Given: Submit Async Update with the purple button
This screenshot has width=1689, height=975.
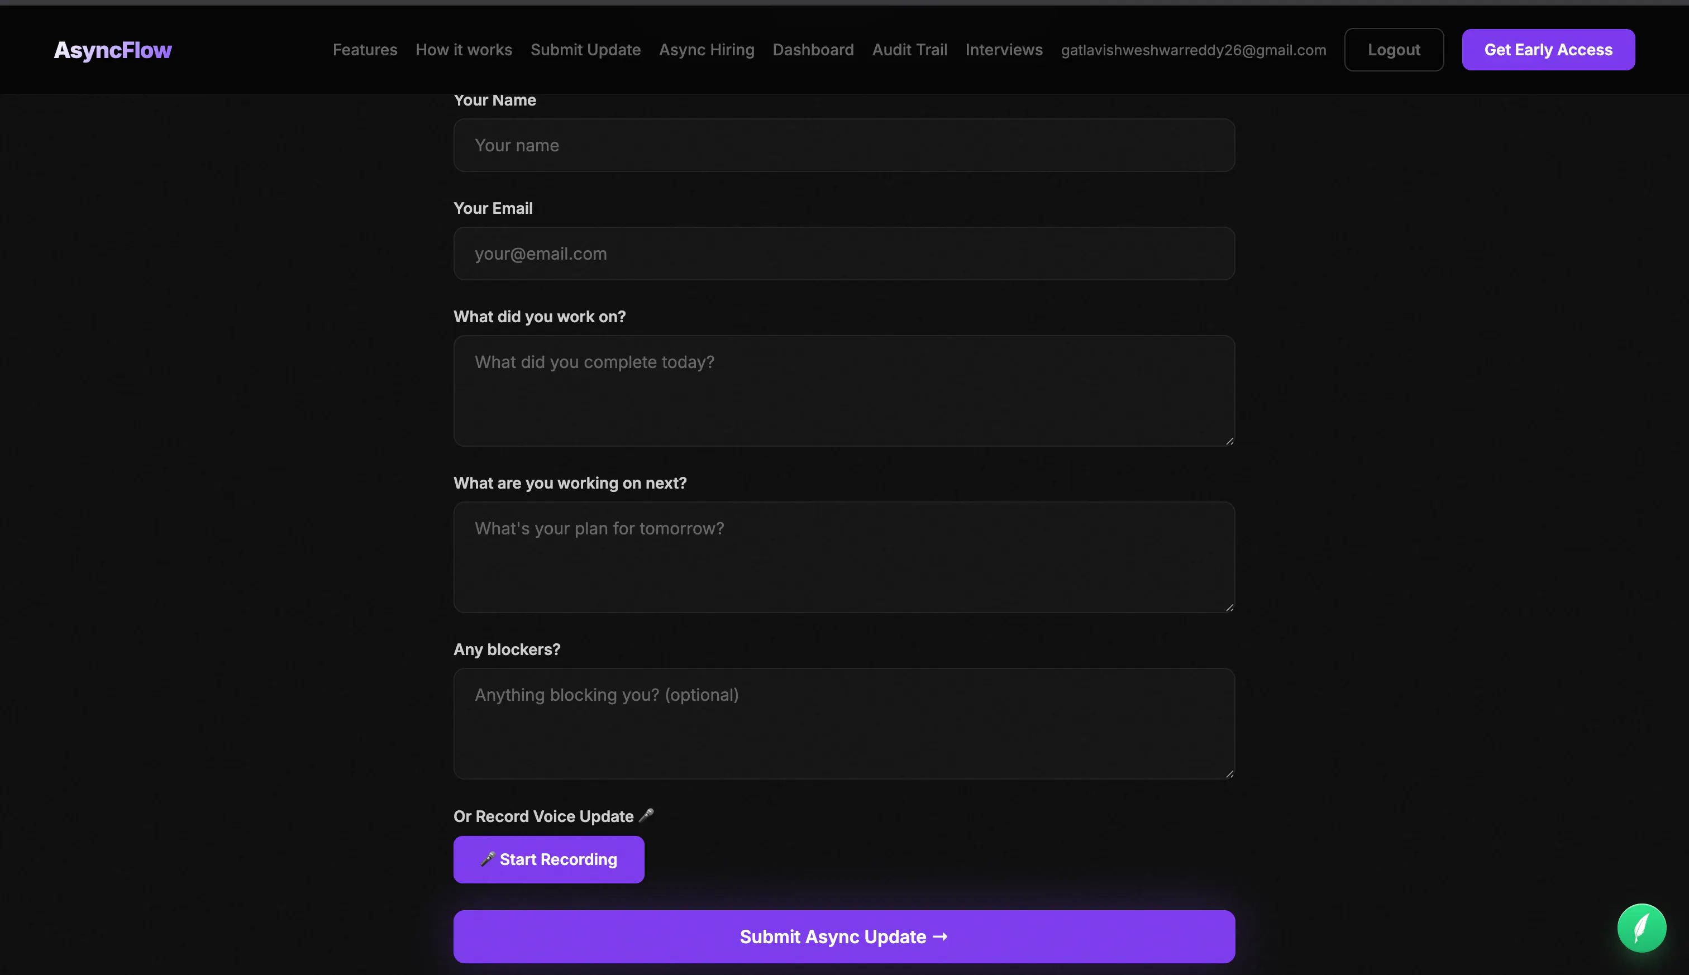Looking at the screenshot, I should (844, 936).
